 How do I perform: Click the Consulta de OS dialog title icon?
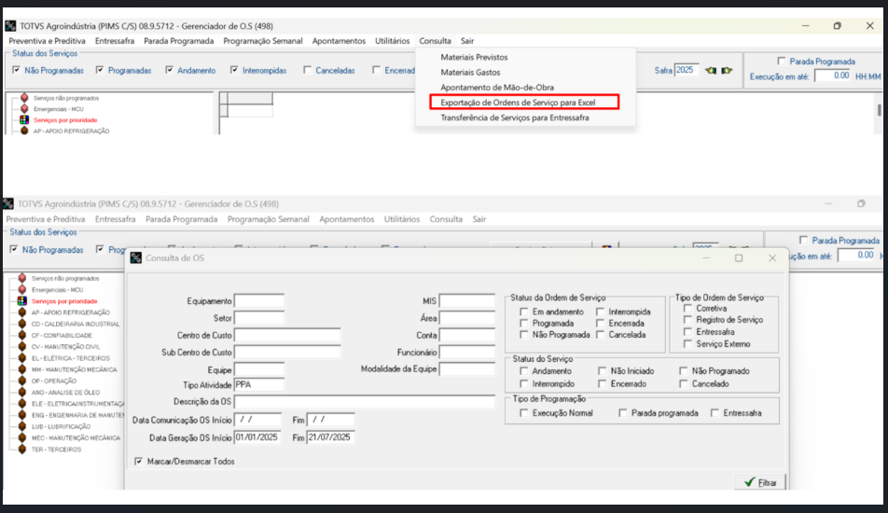pos(136,258)
